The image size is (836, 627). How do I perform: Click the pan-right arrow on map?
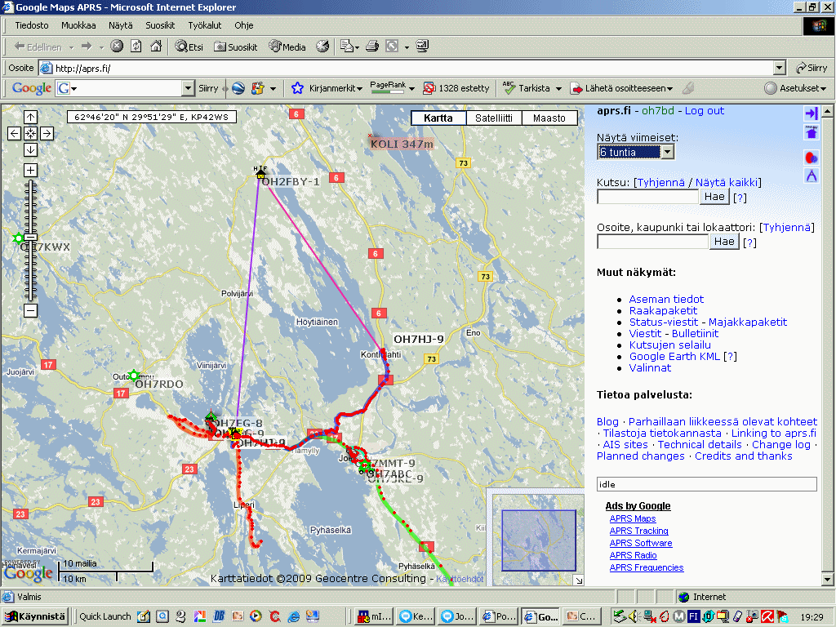coord(47,133)
